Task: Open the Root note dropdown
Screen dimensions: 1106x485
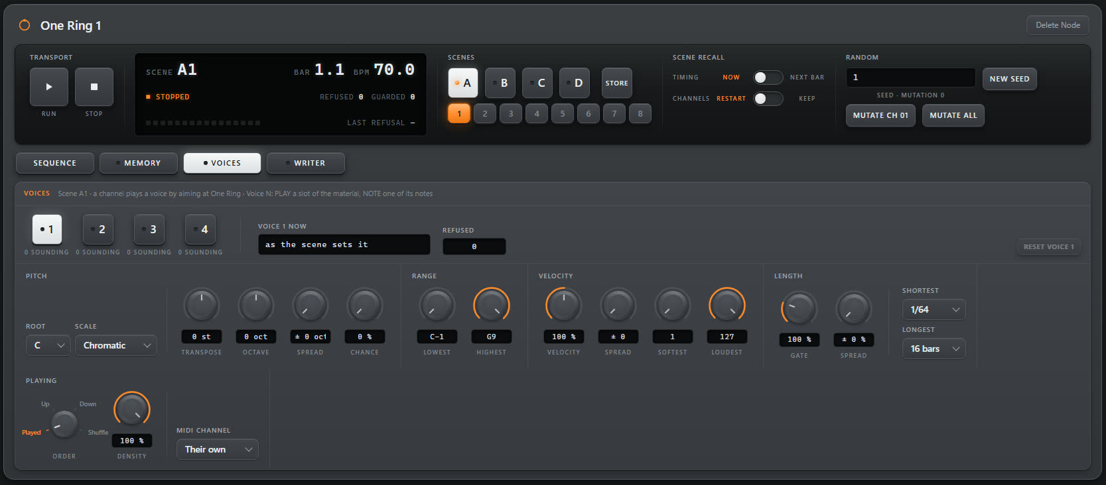Action: point(48,345)
